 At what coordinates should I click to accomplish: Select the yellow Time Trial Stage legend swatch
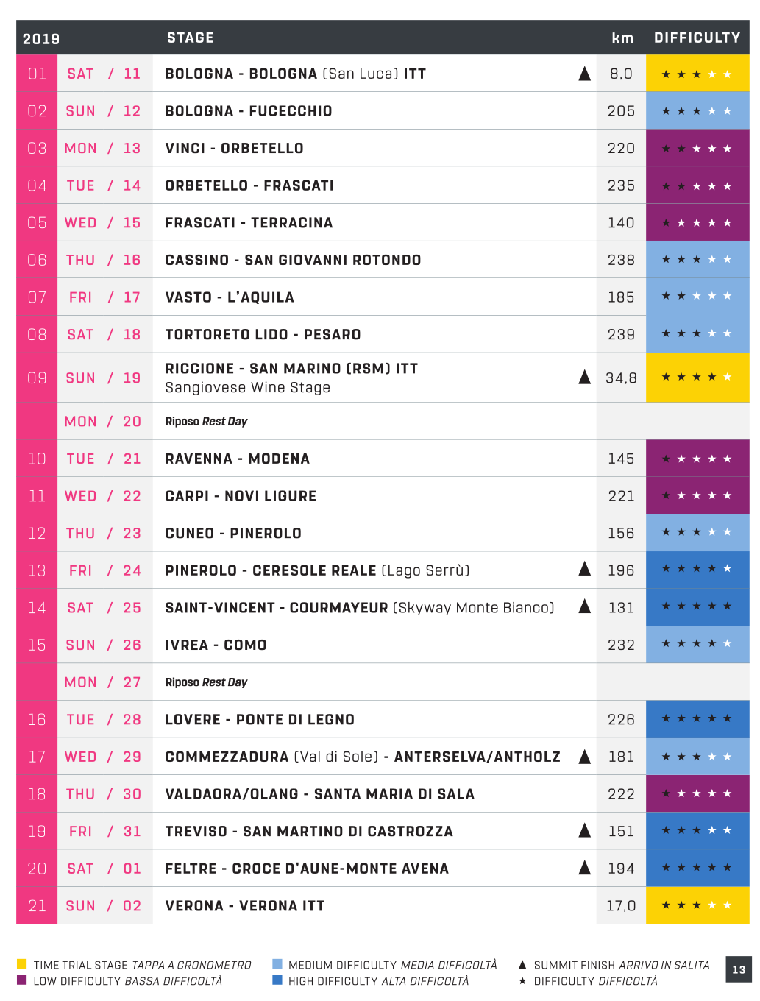pyautogui.click(x=22, y=964)
